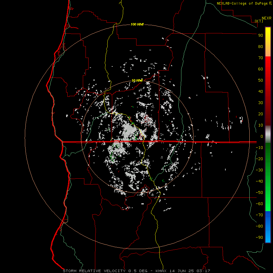Click the STORM RELATIVE VELOCITY caption text
The image size is (273, 273).
94,271
